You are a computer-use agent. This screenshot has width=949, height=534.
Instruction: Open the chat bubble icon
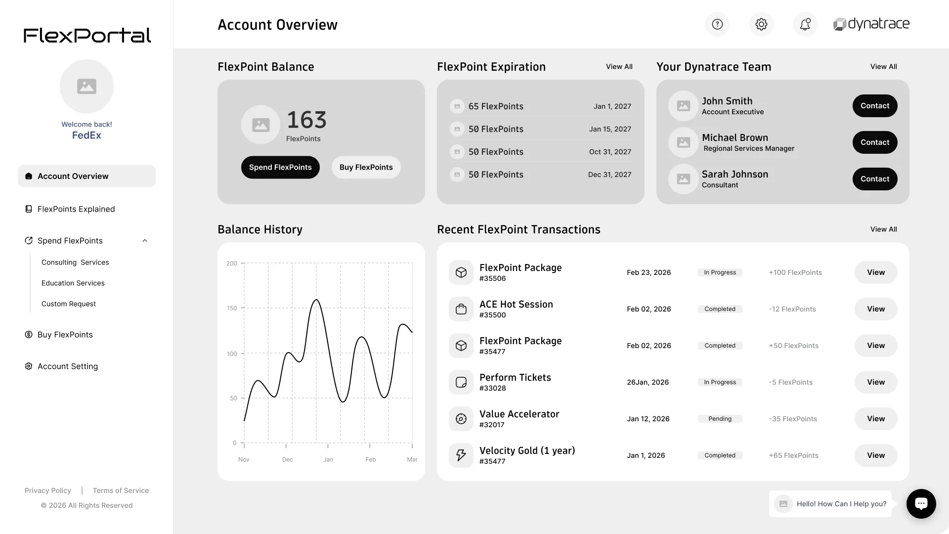pos(921,504)
